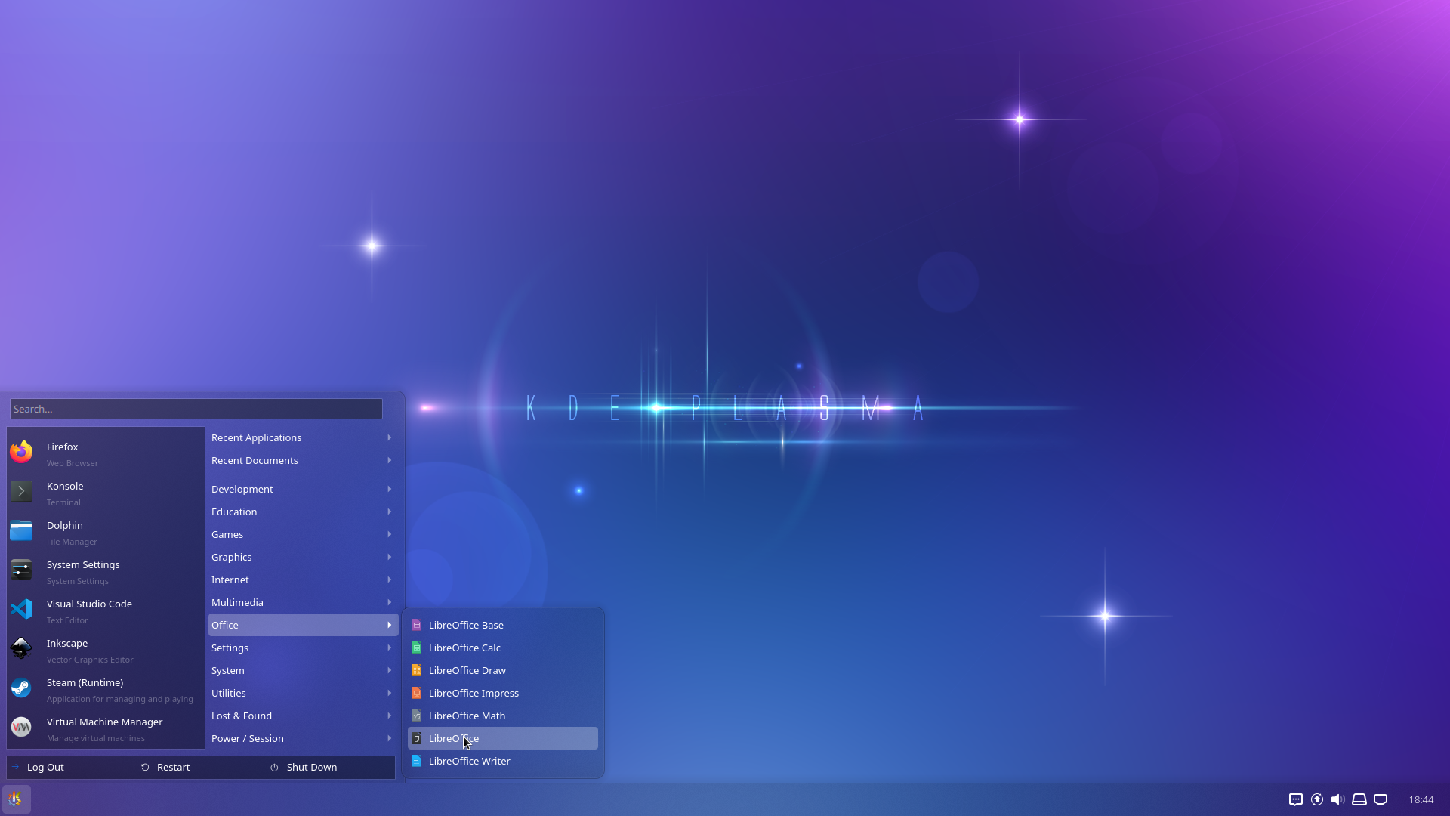
Task: Open the Utilities category
Action: 303,693
